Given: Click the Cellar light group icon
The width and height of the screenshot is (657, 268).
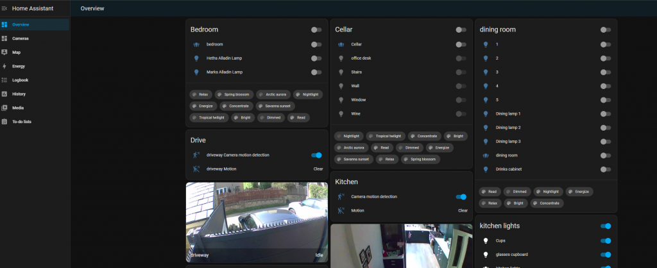Looking at the screenshot, I should pos(341,44).
